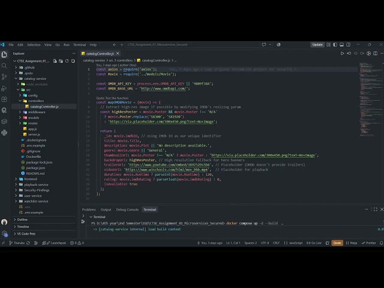
Task: Open the omdbapi.com URL link in code
Action: pyautogui.click(x=164, y=89)
